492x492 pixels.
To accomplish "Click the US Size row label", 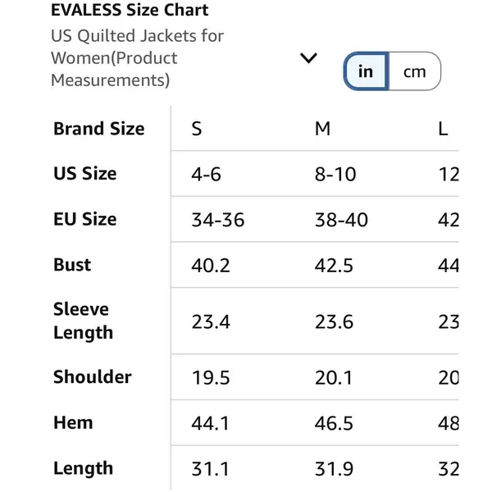I will pos(84,174).
